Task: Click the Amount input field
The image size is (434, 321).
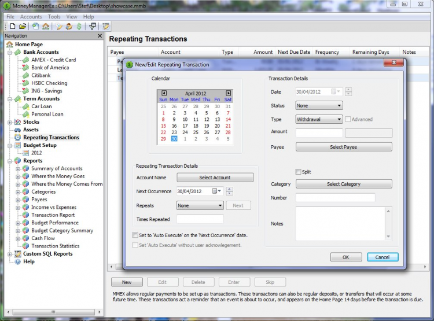Action: tap(319, 133)
